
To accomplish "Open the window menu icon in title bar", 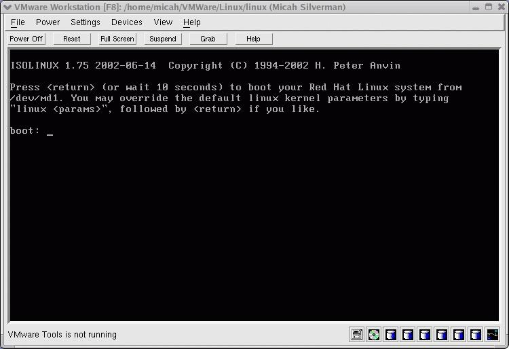I will pyautogui.click(x=7, y=7).
